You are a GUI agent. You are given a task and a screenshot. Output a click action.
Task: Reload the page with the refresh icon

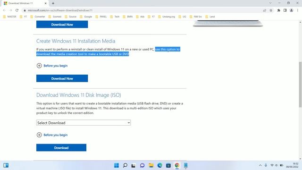coord(17,10)
